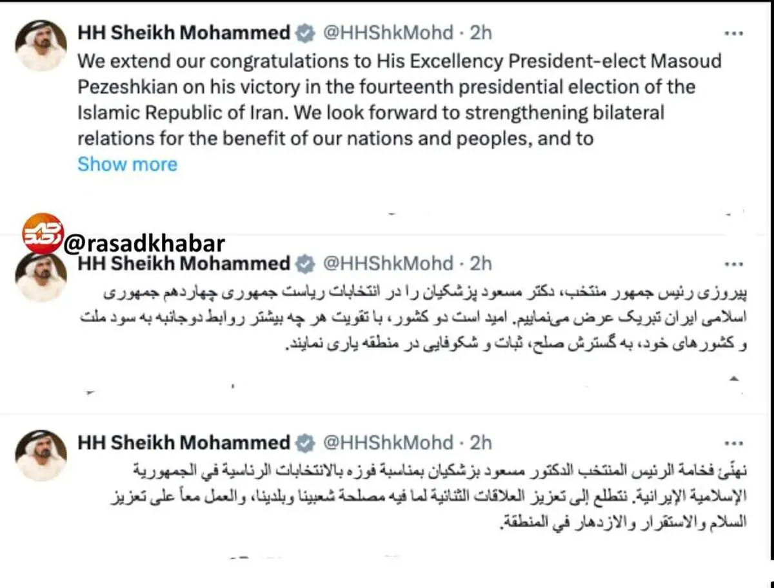Click the @HHShkMohd handle on the English tweet
Screen dimensions: 774x588
click(x=387, y=33)
